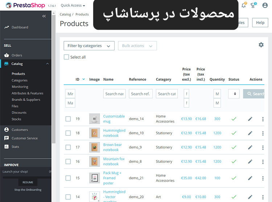This screenshot has height=202, width=272.
Task: Click the PrestaShop logo
Action: [x=25, y=5]
